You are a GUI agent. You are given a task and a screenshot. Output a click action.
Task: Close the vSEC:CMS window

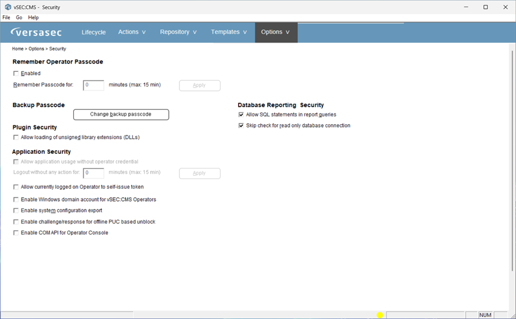coord(505,7)
